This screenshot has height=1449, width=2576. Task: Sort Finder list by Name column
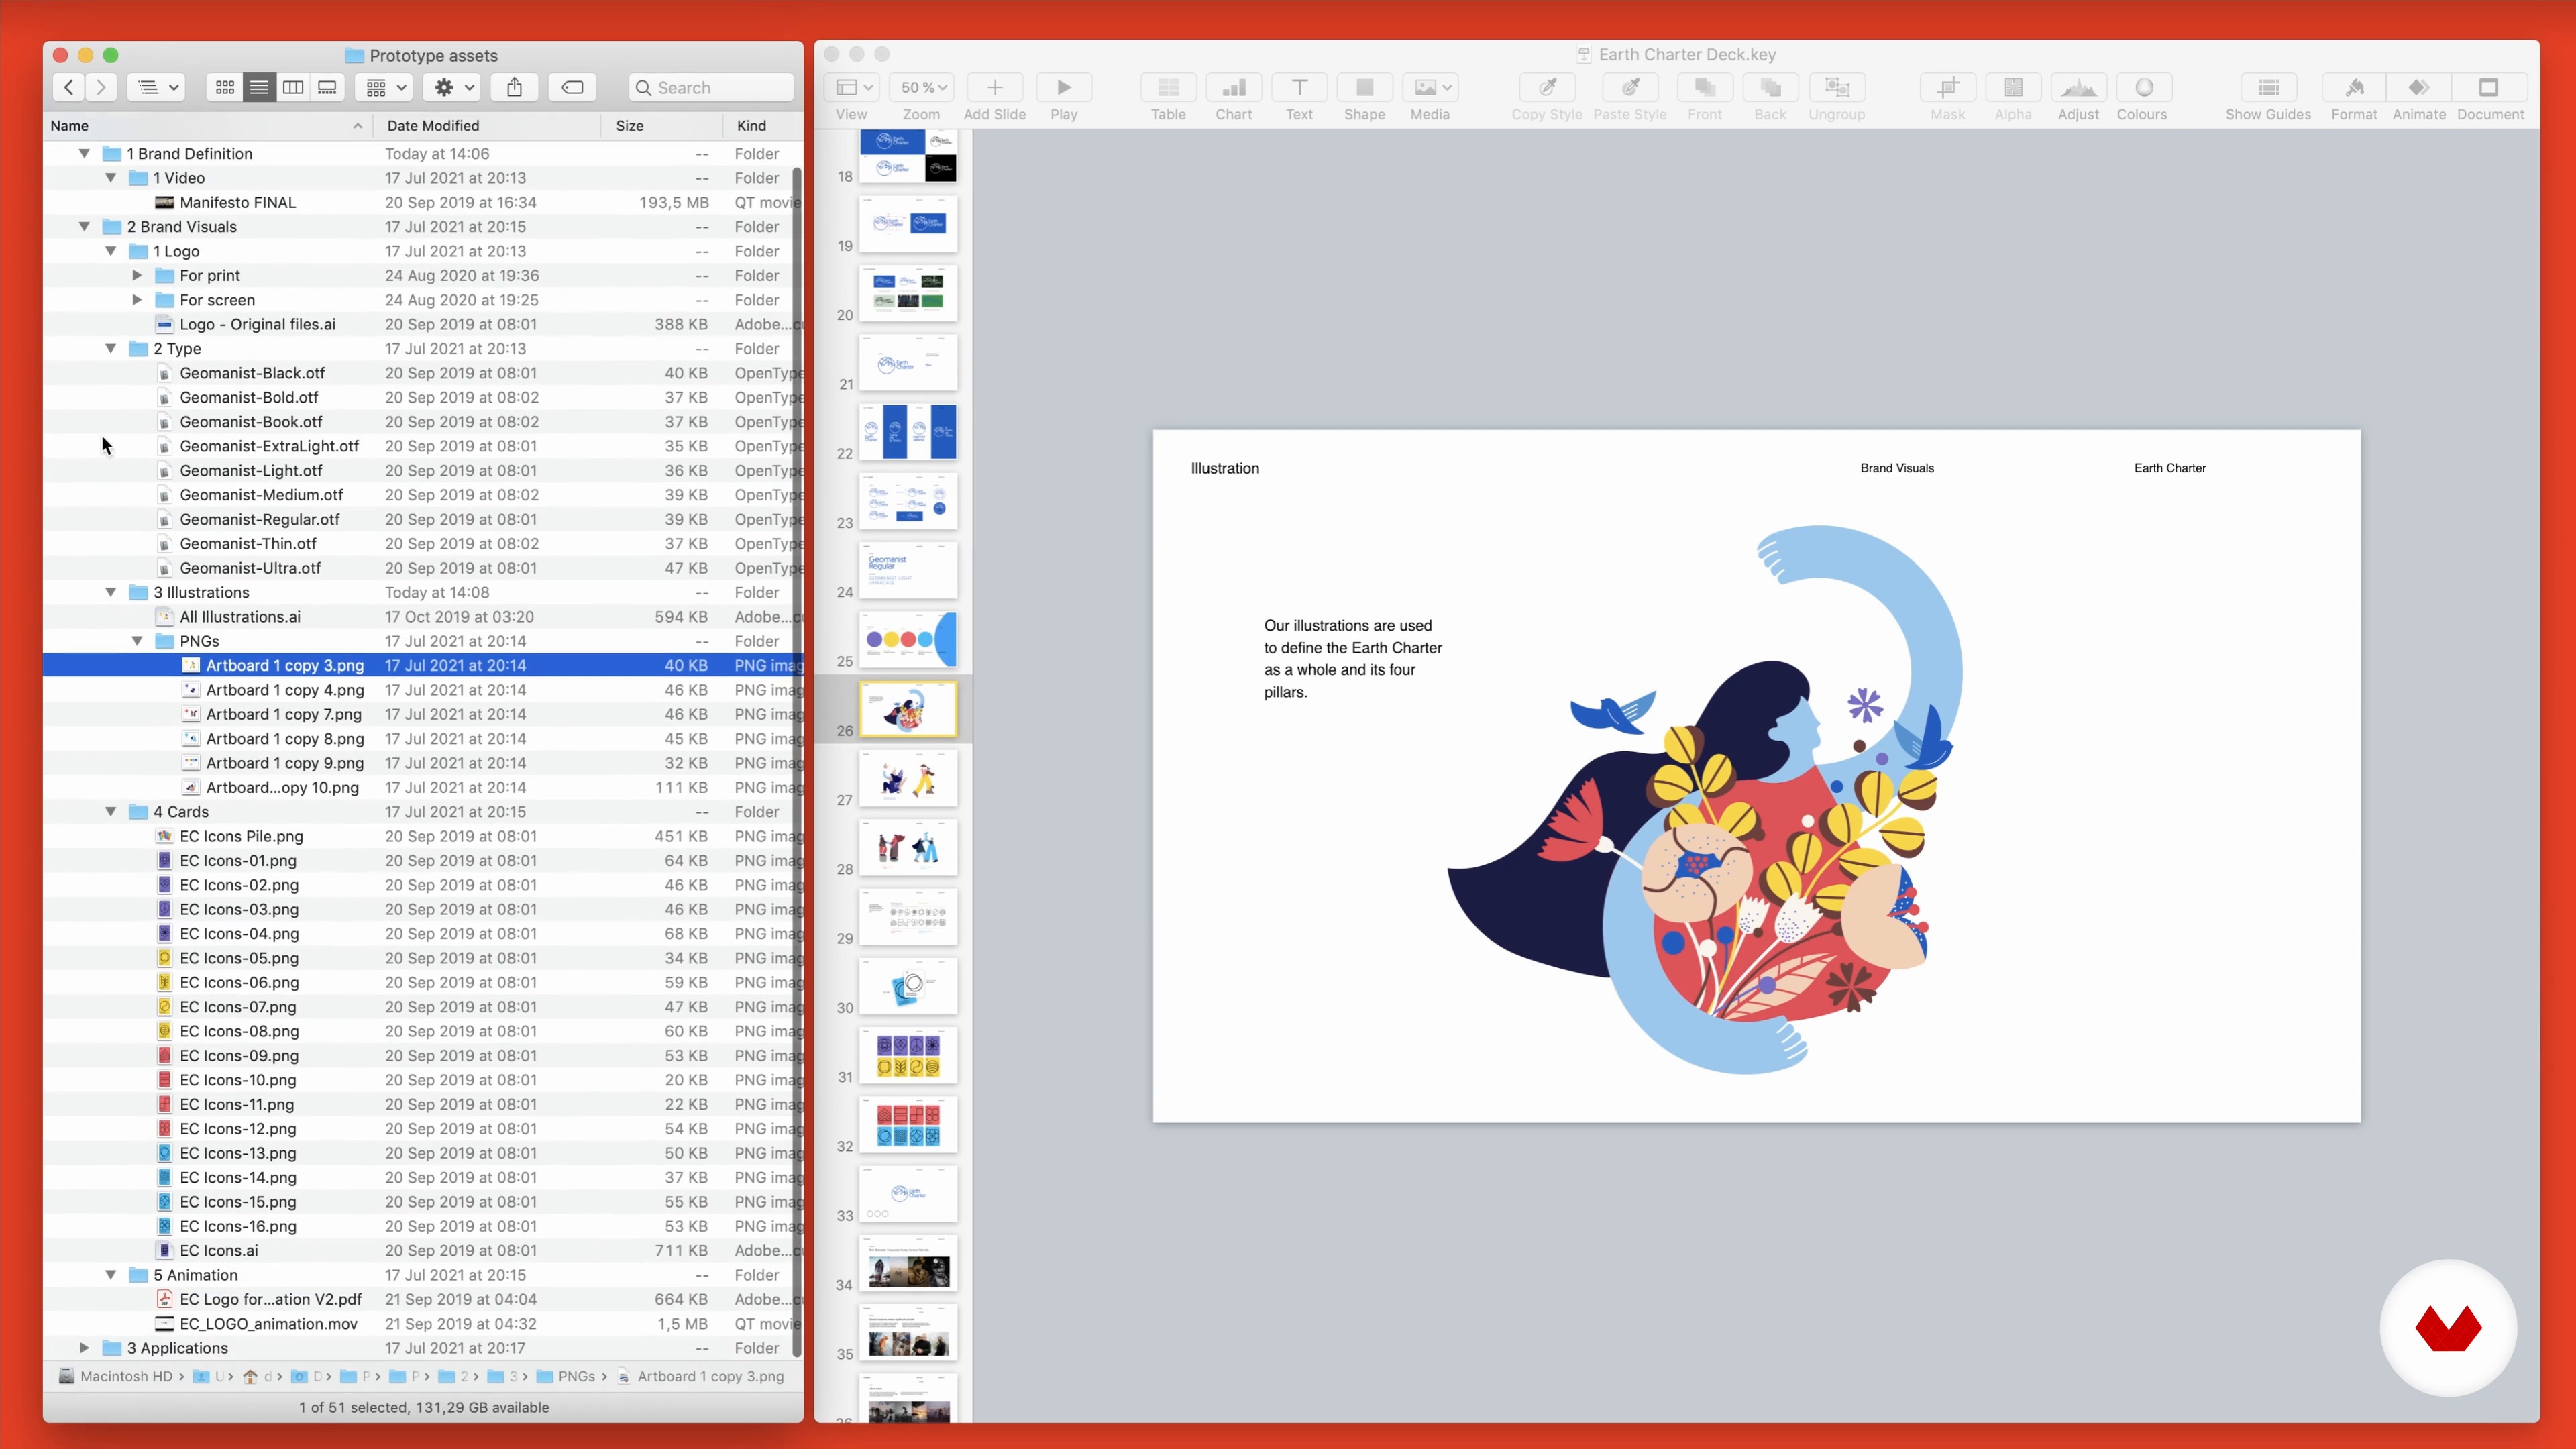click(208, 125)
